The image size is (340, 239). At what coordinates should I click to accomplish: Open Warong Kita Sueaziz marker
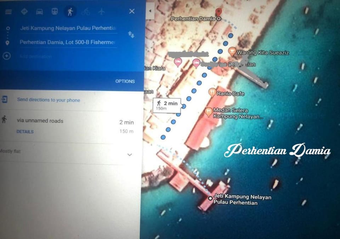click(x=232, y=52)
